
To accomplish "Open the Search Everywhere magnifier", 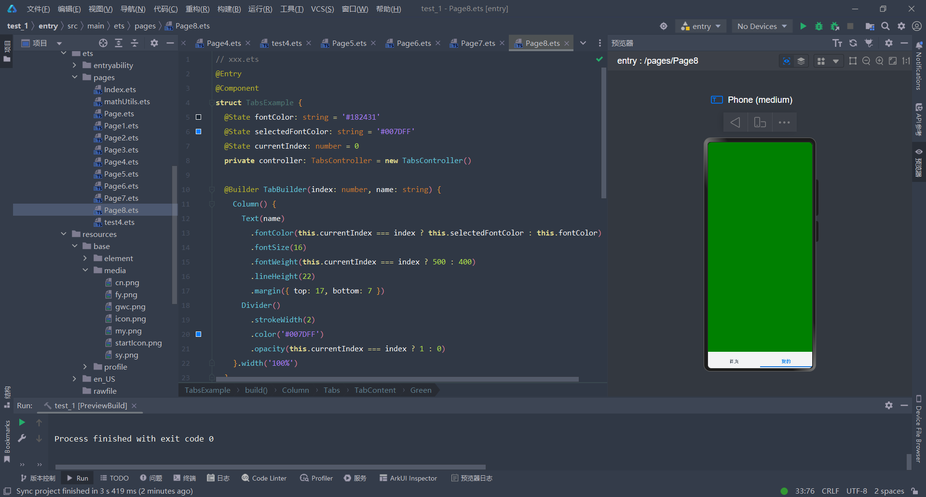I will (x=885, y=26).
